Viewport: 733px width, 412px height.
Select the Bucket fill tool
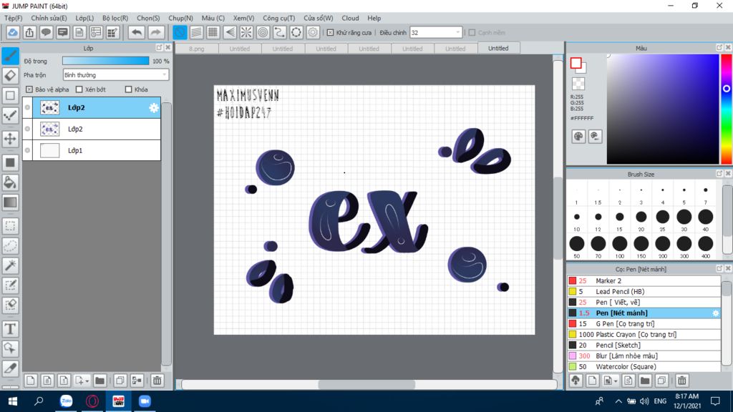click(x=10, y=182)
